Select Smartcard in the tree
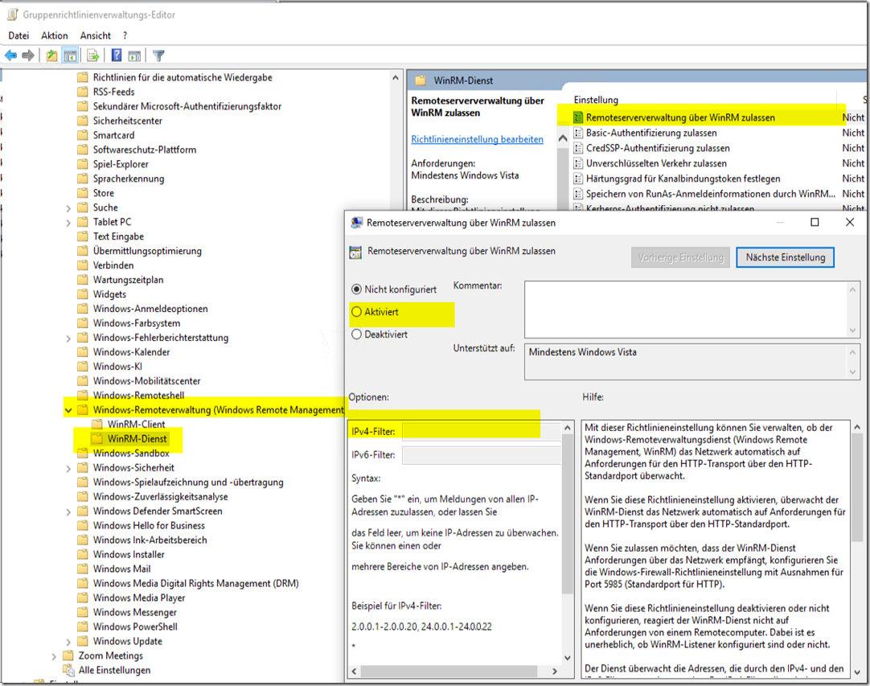 [113, 135]
